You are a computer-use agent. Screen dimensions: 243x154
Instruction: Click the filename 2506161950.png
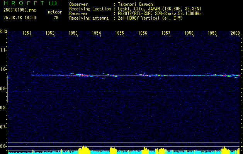coord(20,10)
